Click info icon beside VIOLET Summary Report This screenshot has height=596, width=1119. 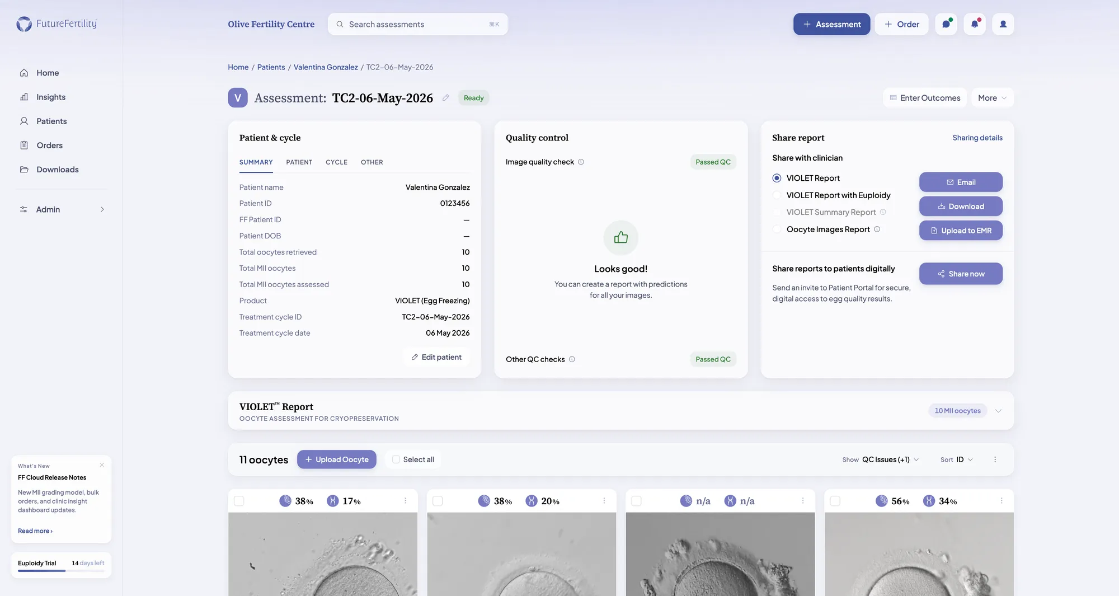point(883,212)
